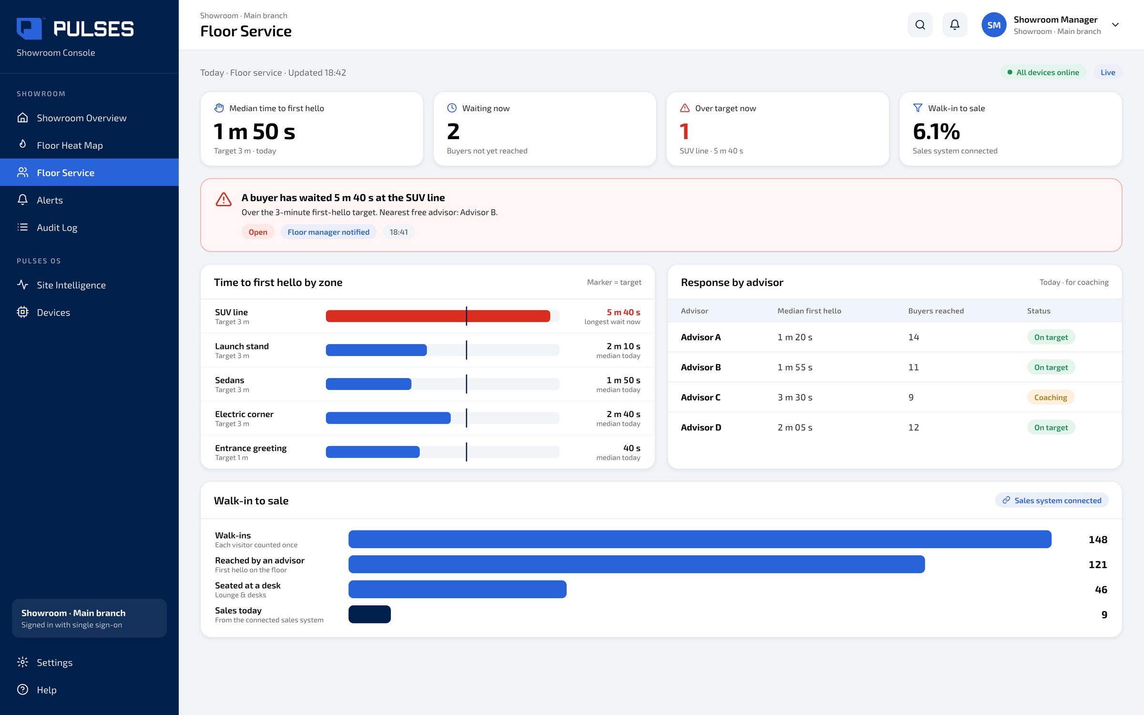Click the 6.1% walk-in to sale value

click(x=936, y=132)
